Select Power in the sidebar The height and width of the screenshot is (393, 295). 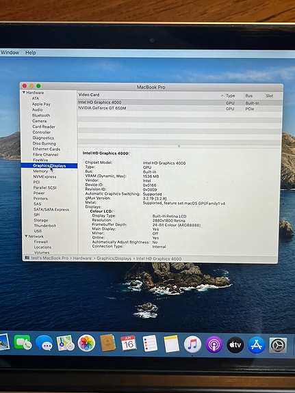click(x=39, y=193)
